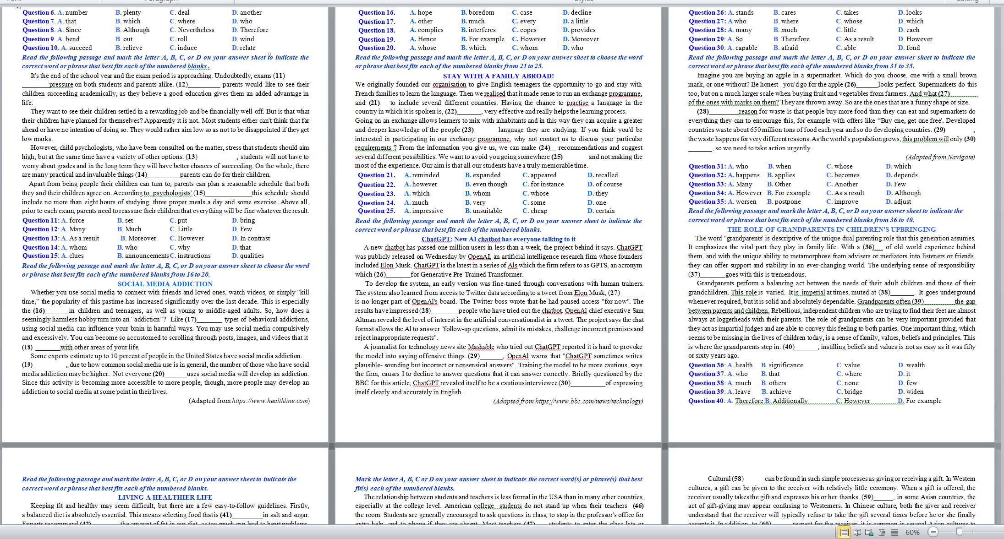Click the LIVING A HEALTHIER LIFE heading
Image resolution: width=1004 pixels, height=539 pixels.
click(165, 497)
